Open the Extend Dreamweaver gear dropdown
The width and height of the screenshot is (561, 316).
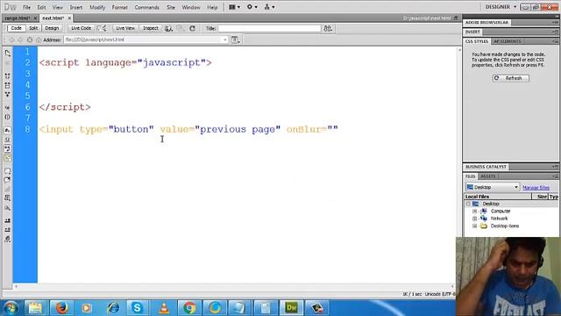252,7
